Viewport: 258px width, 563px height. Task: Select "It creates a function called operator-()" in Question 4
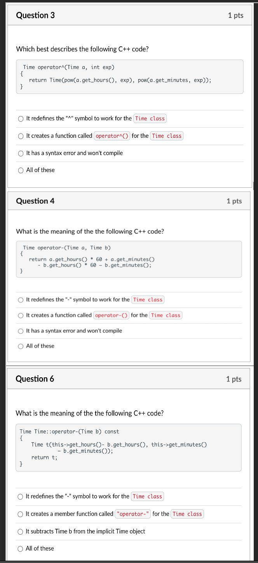click(x=20, y=315)
